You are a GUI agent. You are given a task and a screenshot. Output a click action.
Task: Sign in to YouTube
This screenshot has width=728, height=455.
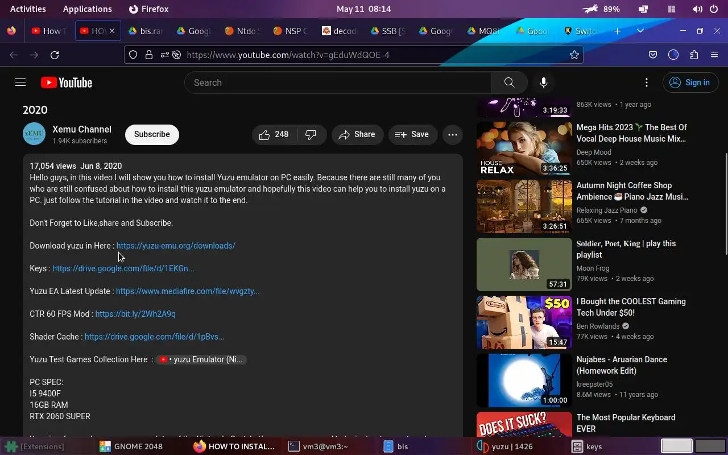point(690,82)
